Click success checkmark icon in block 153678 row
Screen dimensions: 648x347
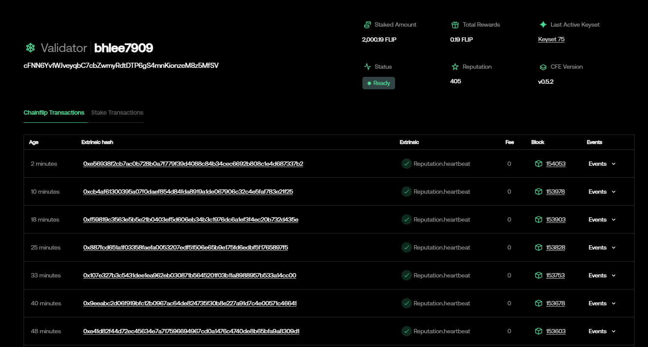[x=406, y=303]
